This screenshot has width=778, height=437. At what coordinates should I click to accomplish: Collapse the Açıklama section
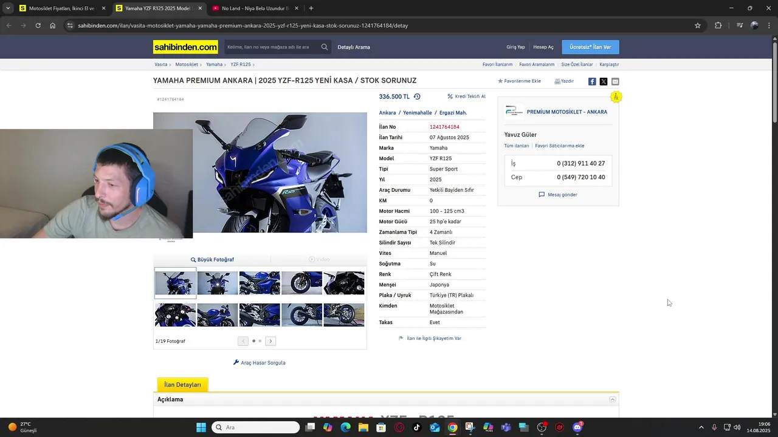pyautogui.click(x=613, y=399)
